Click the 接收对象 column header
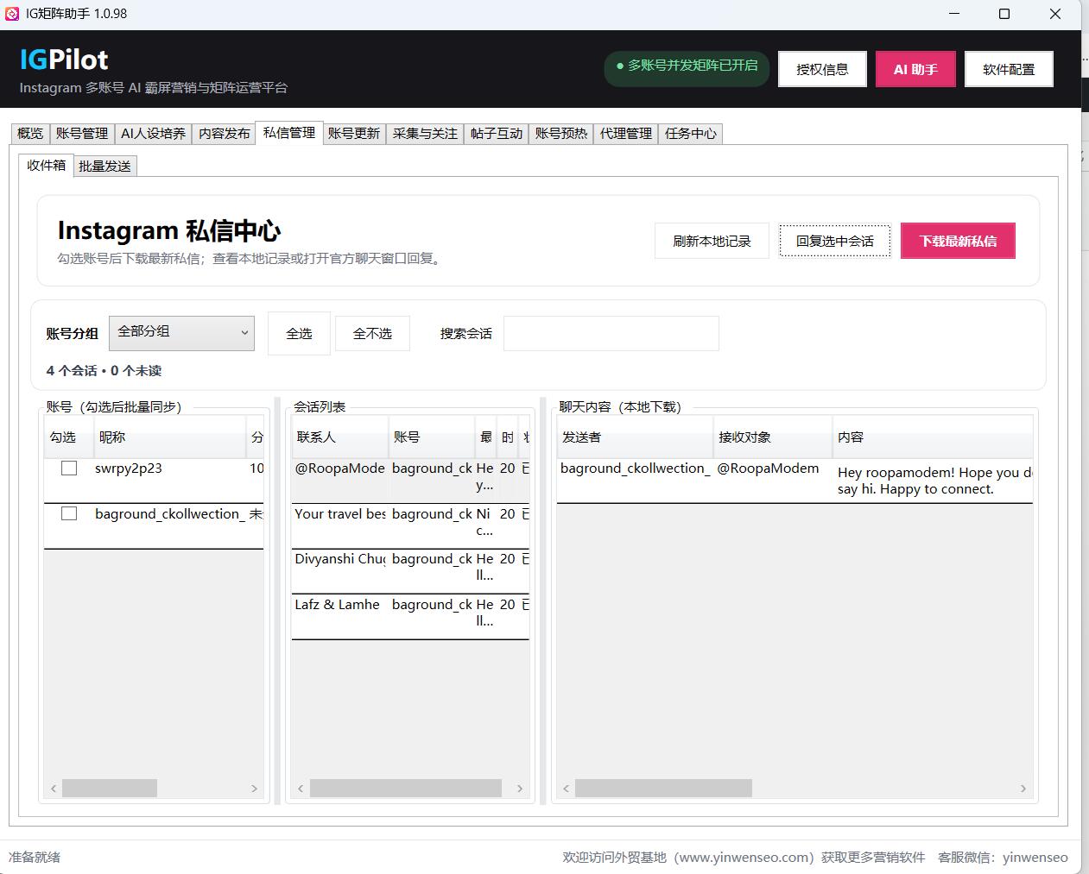 pyautogui.click(x=773, y=437)
